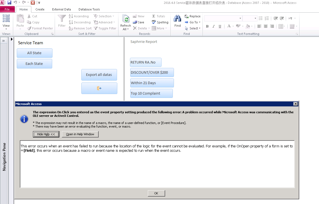The width and height of the screenshot is (319, 204).
Task: Open the File tab
Action: pyautogui.click(x=7, y=9)
